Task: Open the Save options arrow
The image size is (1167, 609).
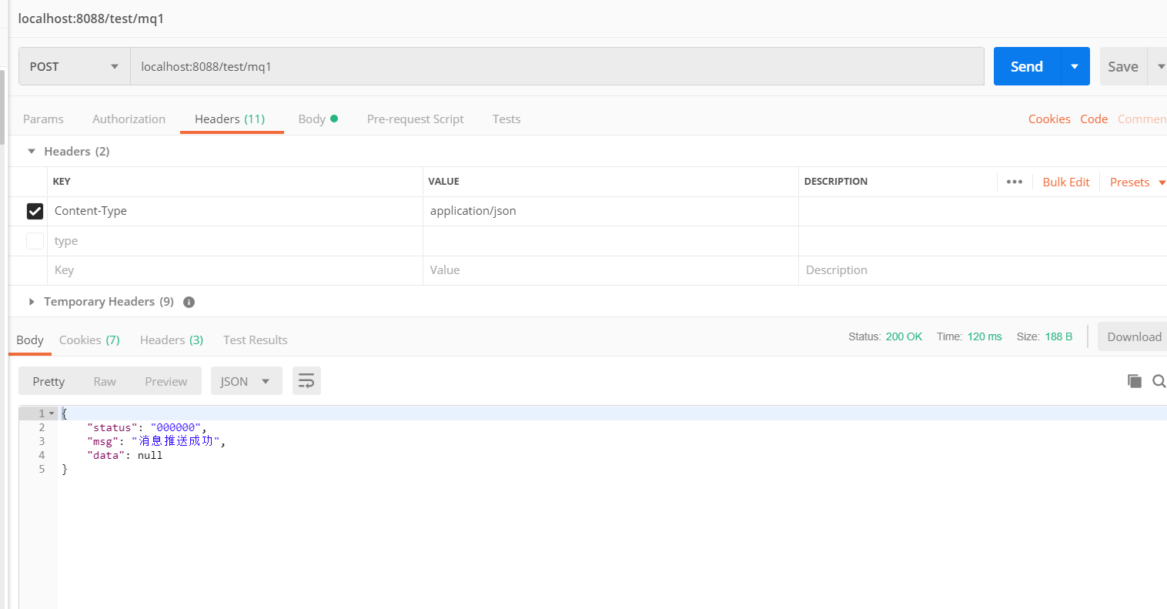Action: [x=1160, y=66]
